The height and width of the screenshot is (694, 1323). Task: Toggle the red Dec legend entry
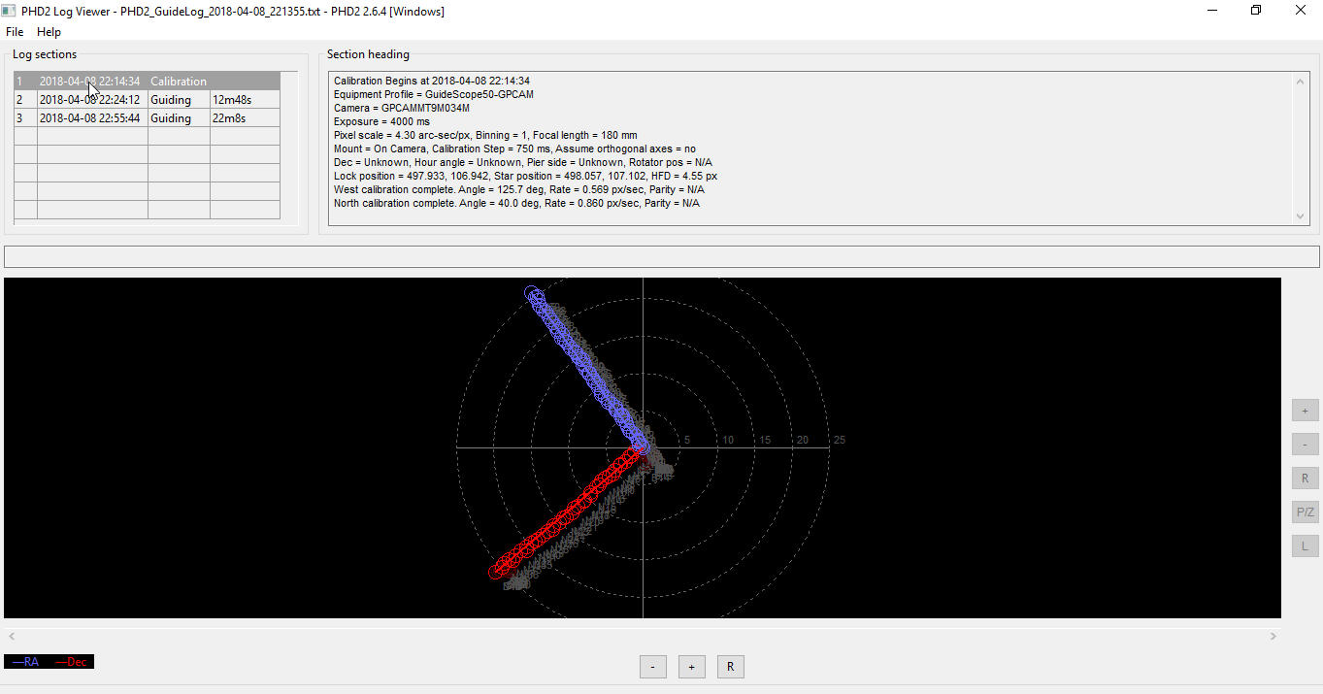(x=71, y=662)
